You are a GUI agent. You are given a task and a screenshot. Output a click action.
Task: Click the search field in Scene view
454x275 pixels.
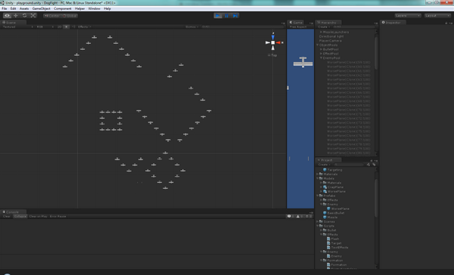pos(242,26)
